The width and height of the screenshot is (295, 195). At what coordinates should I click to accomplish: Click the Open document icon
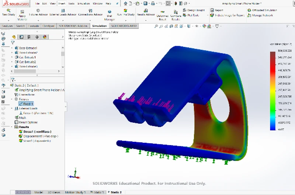(x=138, y=3)
